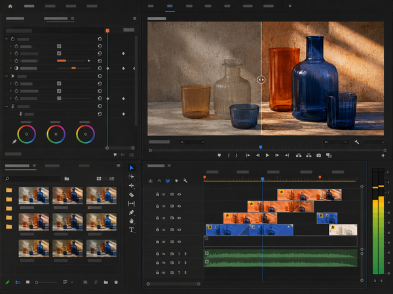Show more workspaces via double chevron
The image size is (393, 294).
coord(290,6)
